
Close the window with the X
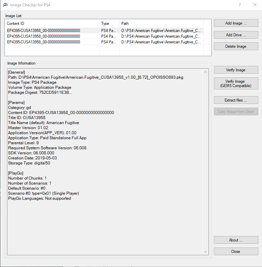click(255, 5)
